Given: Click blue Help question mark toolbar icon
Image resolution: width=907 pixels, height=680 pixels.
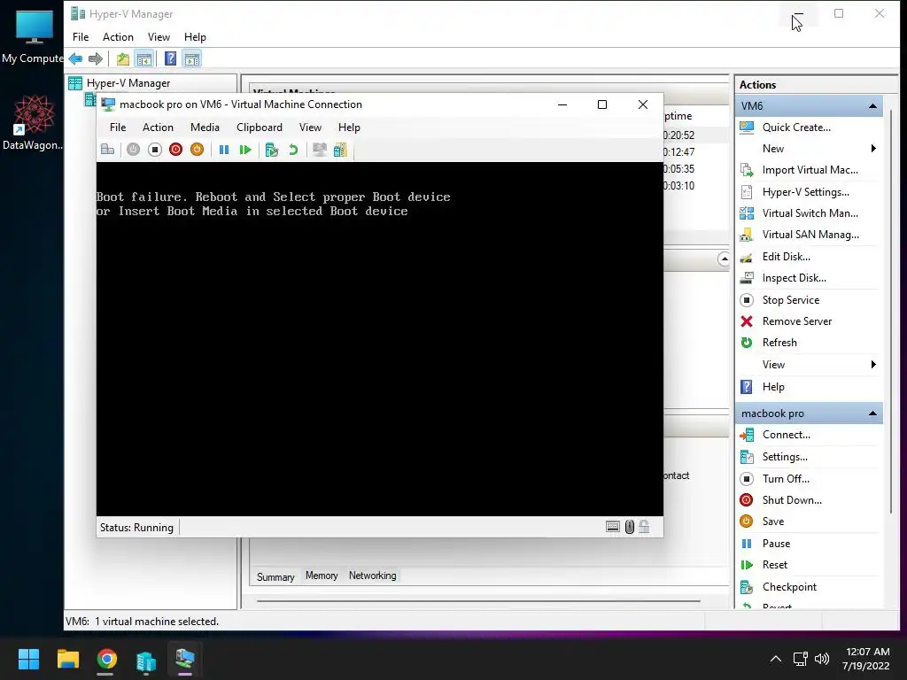Looking at the screenshot, I should coord(170,58).
